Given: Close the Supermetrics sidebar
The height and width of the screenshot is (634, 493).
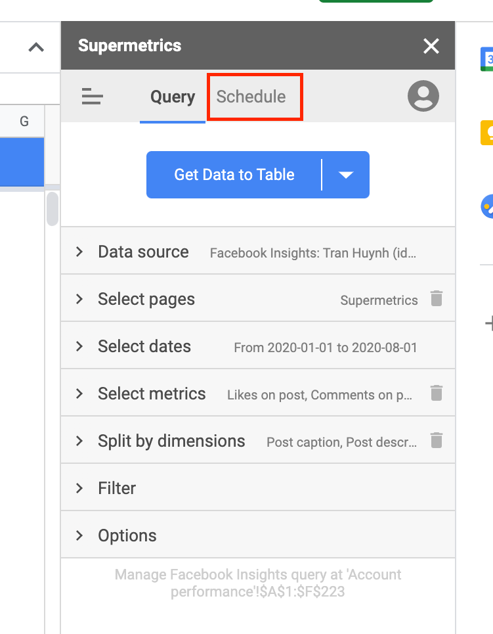Looking at the screenshot, I should pyautogui.click(x=431, y=46).
